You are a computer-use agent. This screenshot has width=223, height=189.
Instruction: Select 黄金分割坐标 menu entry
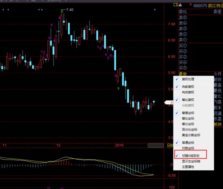(x=191, y=135)
